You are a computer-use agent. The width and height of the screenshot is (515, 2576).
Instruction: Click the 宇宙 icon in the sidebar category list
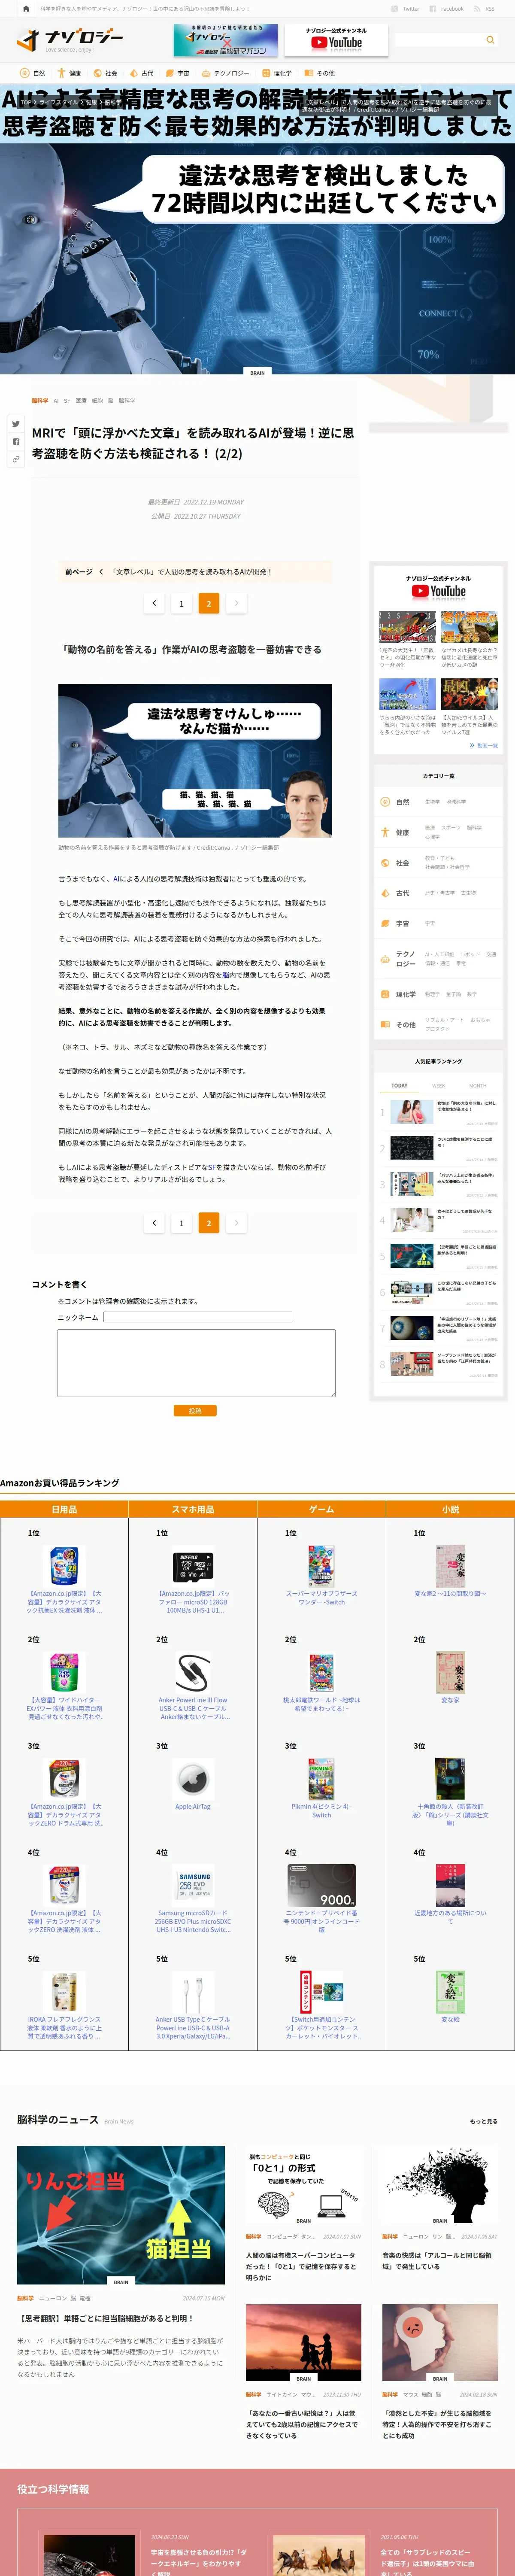click(x=385, y=923)
